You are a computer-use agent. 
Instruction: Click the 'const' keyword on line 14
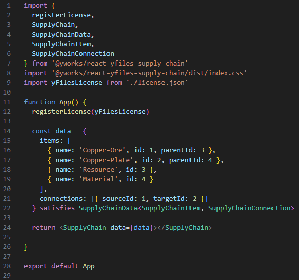point(41,131)
